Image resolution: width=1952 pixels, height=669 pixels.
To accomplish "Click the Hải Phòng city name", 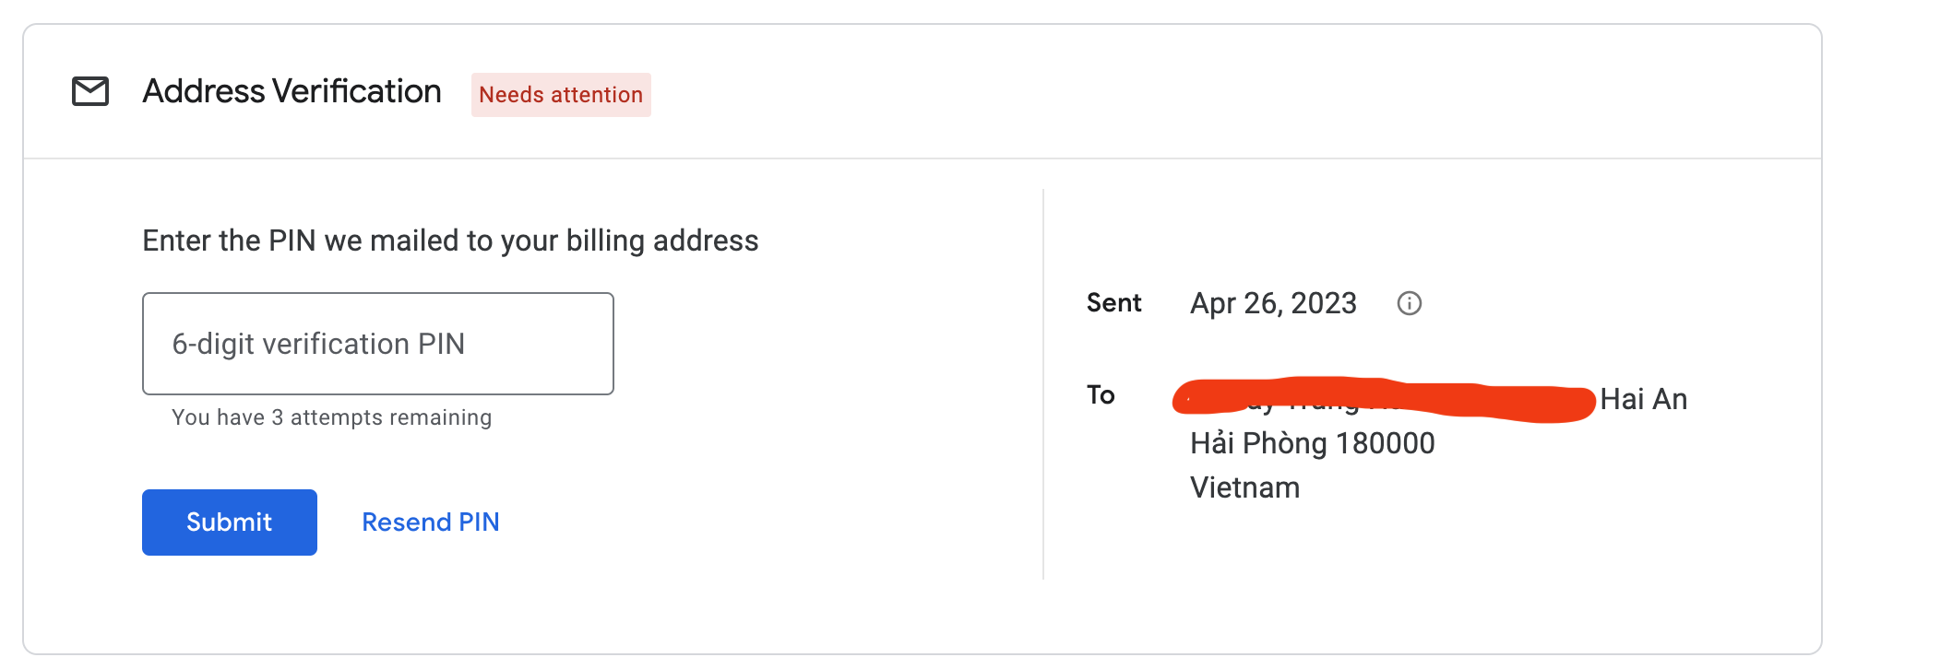I will point(1258,443).
